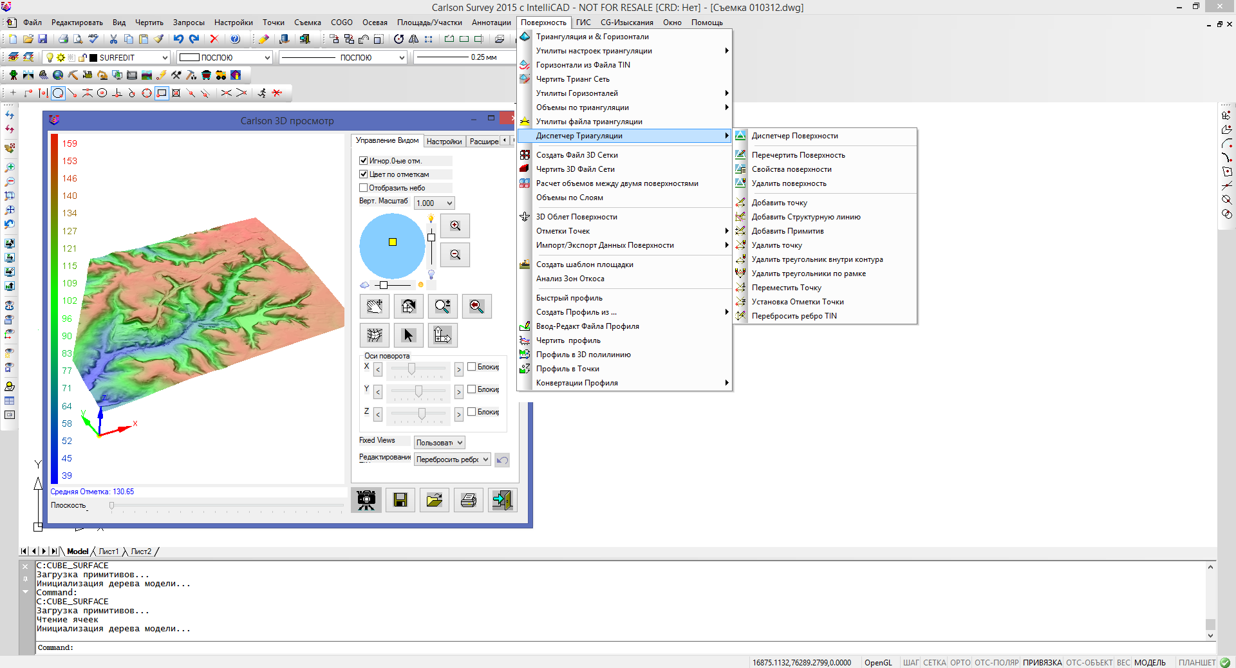Click the command history scrollbar down arrow
The width and height of the screenshot is (1236, 668).
coord(1210,636)
